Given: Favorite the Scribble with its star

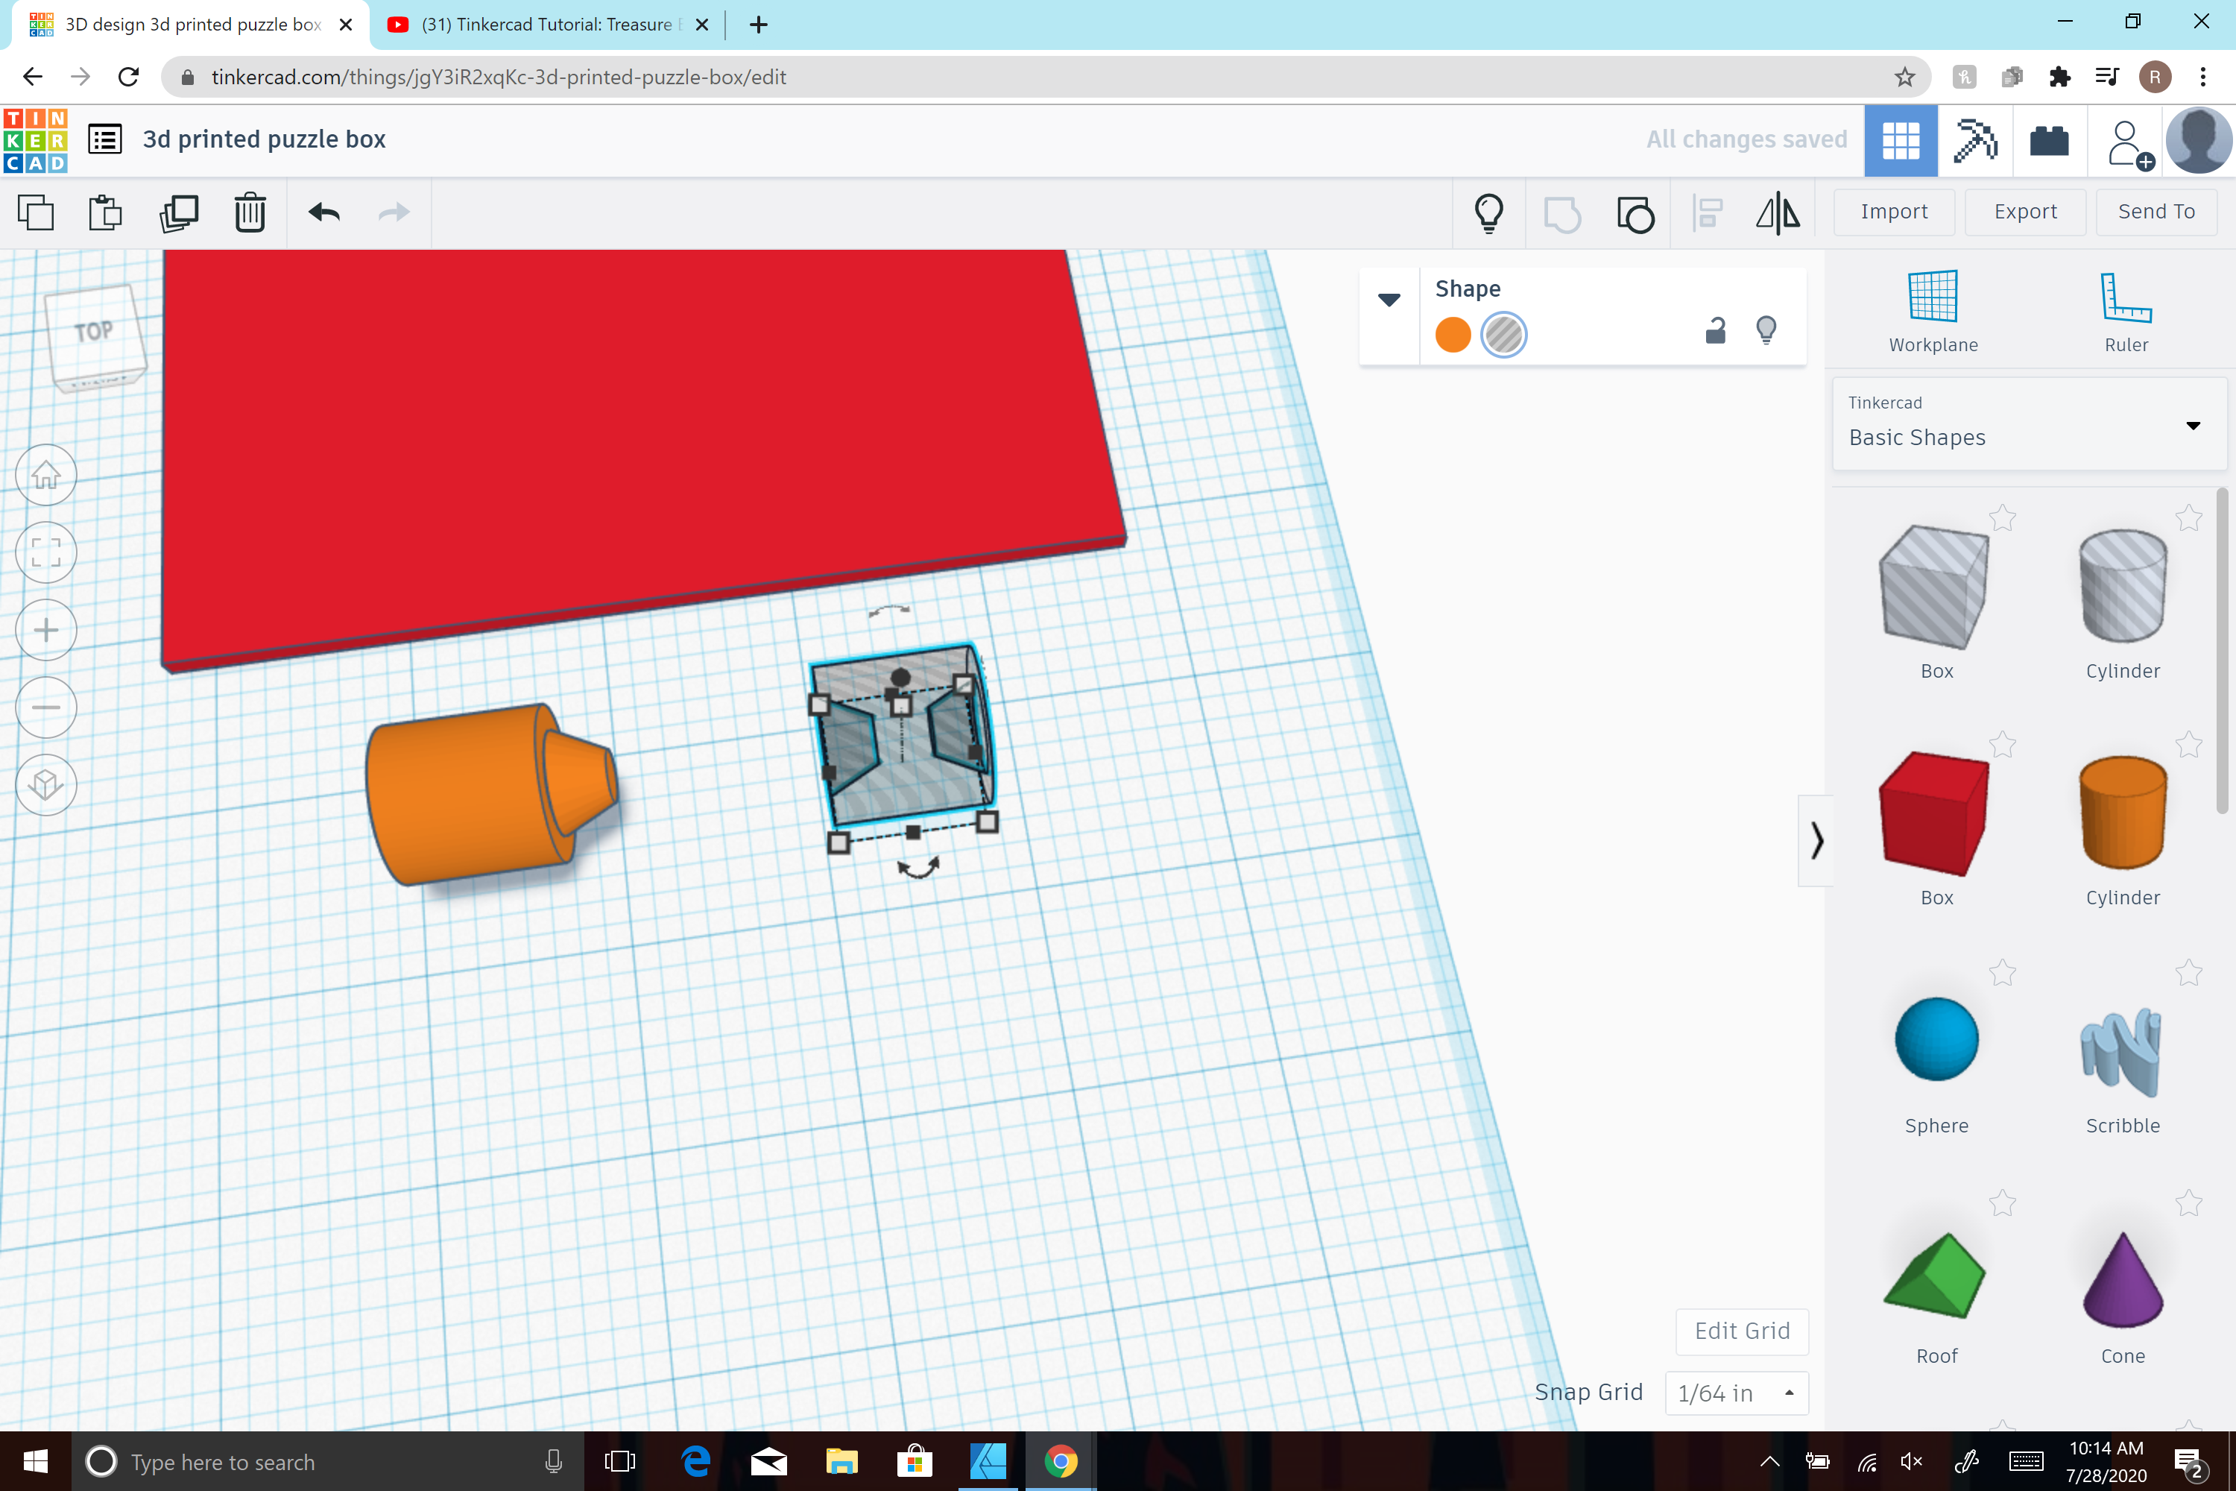Looking at the screenshot, I should pos(2188,973).
